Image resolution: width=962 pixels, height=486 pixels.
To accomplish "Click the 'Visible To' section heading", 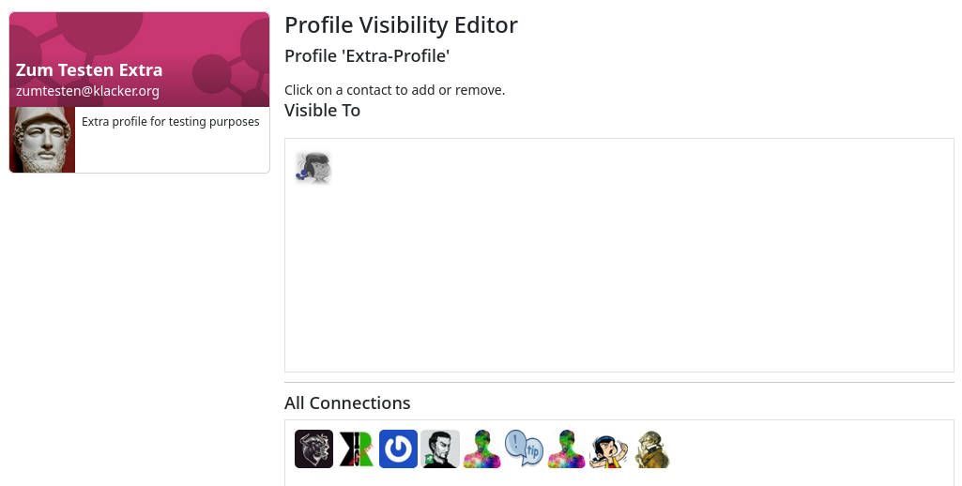I will [322, 111].
